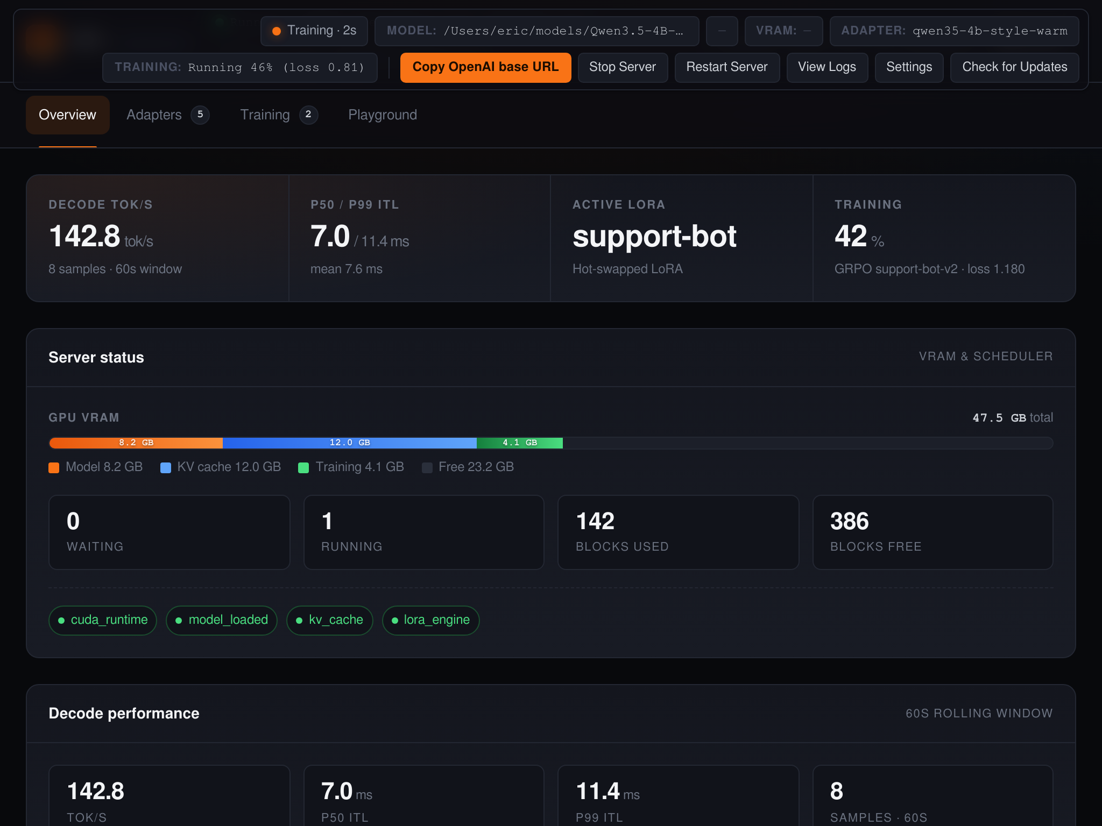The height and width of the screenshot is (826, 1102).
Task: Click the VRAM & SCHEDULER label
Action: click(x=986, y=357)
